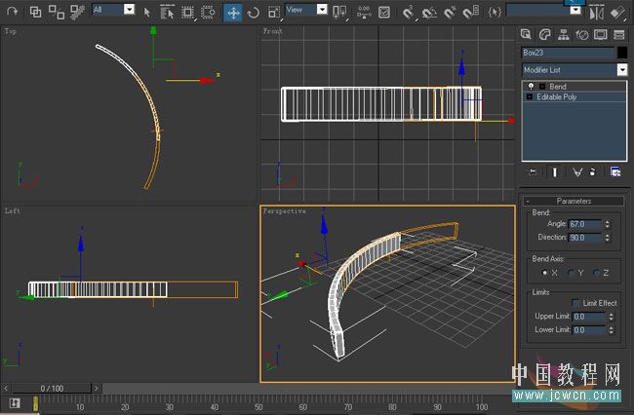The image size is (634, 415).
Task: Select the Y Bend Axis radio button
Action: pyautogui.click(x=571, y=273)
